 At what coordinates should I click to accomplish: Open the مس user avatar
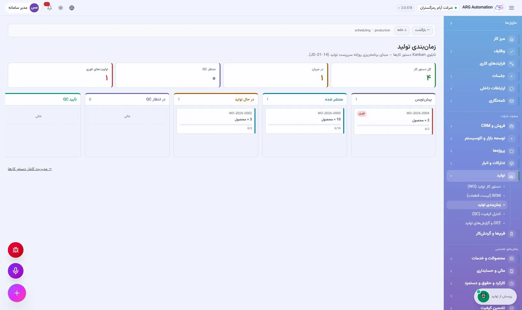pos(34,8)
